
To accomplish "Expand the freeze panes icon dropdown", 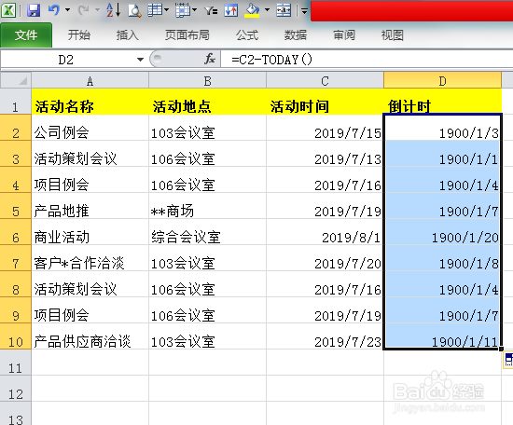I will click(x=166, y=10).
